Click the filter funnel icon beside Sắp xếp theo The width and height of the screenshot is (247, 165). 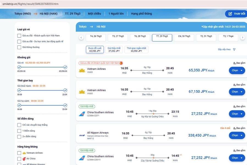pyautogui.click(x=234, y=50)
